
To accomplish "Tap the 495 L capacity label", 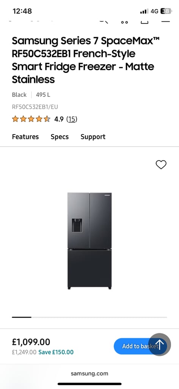I will coord(43,95).
